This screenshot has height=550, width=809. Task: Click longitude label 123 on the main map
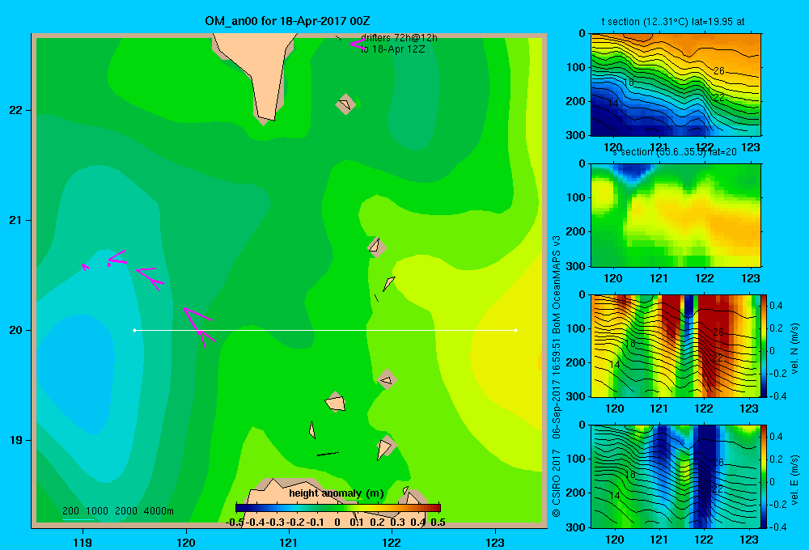[x=495, y=543]
